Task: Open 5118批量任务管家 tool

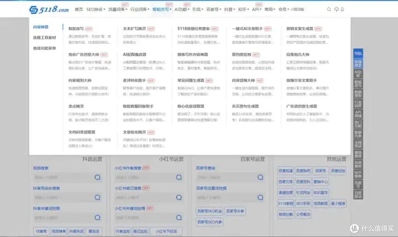Action: point(194,29)
